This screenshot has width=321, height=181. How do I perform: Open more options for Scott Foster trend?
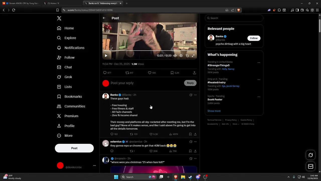pyautogui.click(x=259, y=97)
